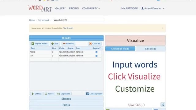Click the Size column header
This screenshot has height=110, width=196.
pos(55,48)
